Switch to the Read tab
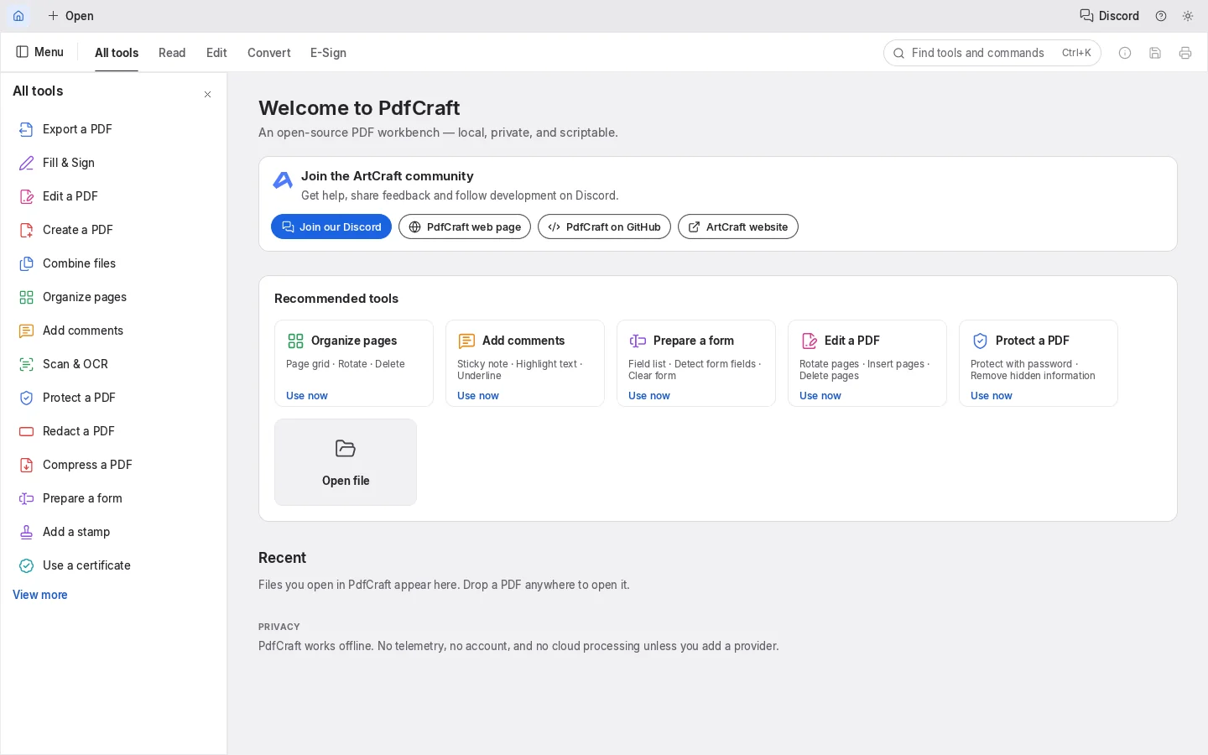Screen dimensions: 1208x755 172,53
